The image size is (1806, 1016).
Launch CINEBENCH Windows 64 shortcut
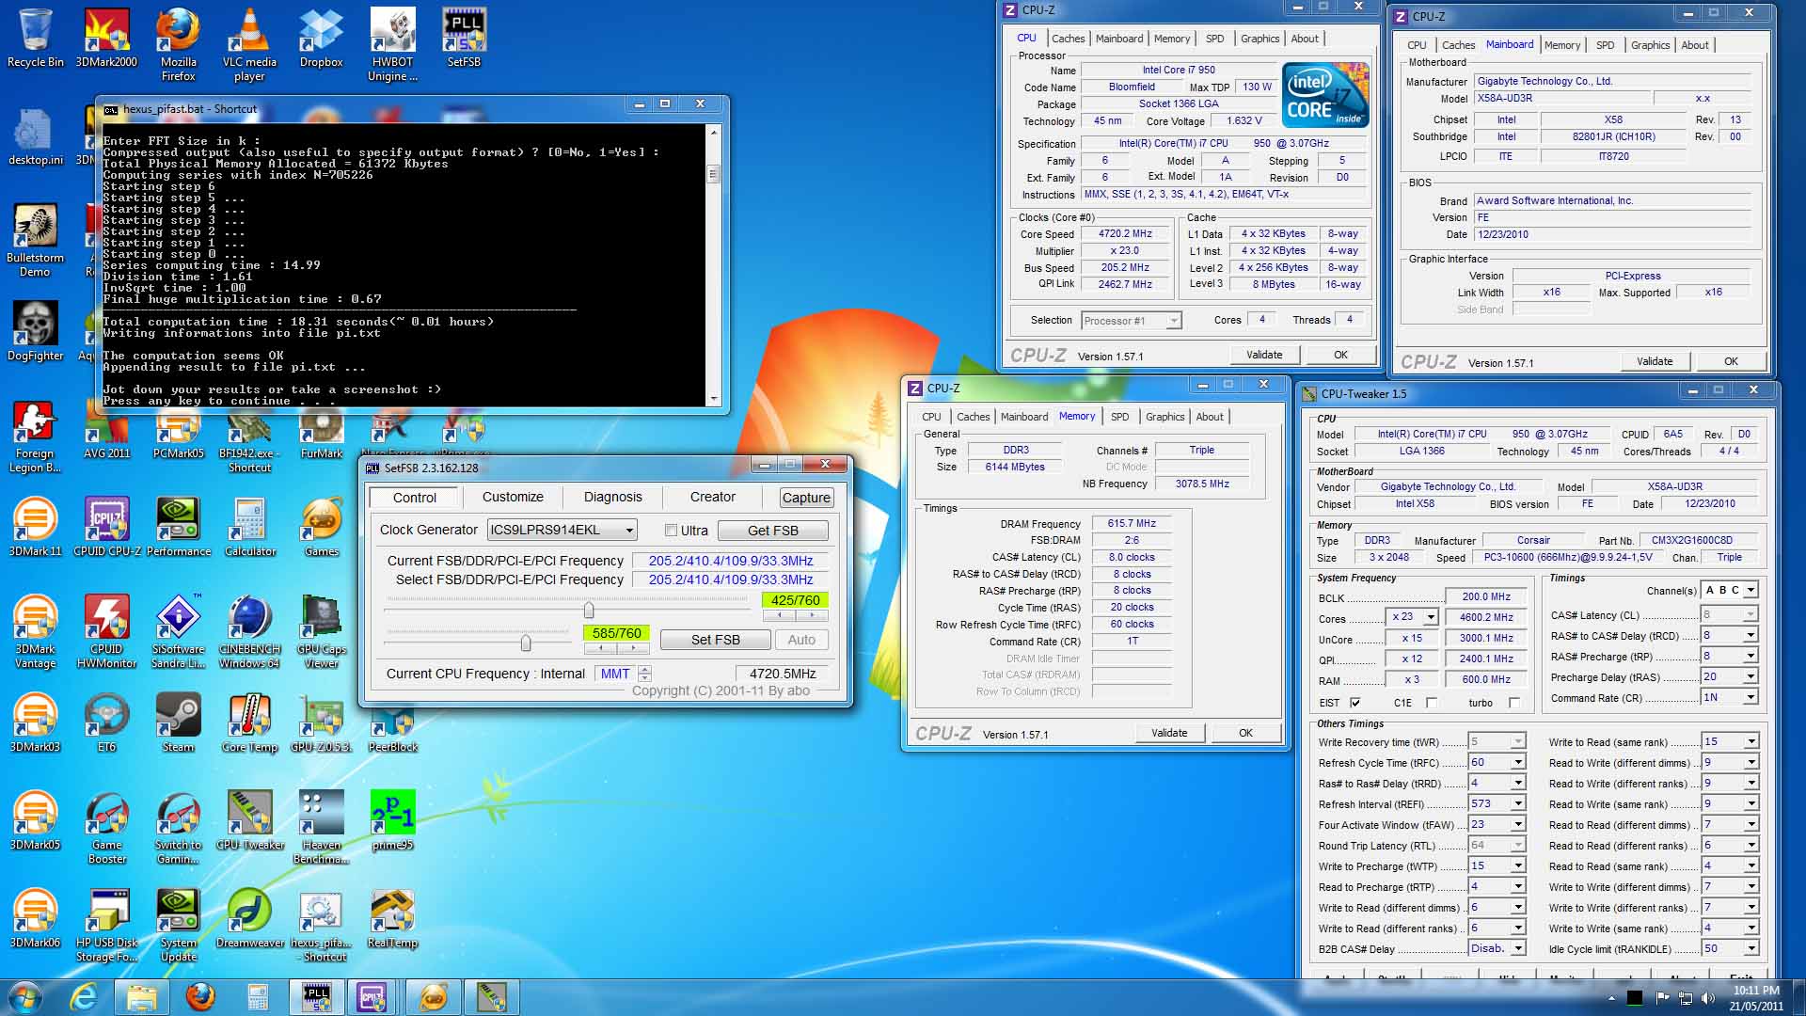(249, 632)
